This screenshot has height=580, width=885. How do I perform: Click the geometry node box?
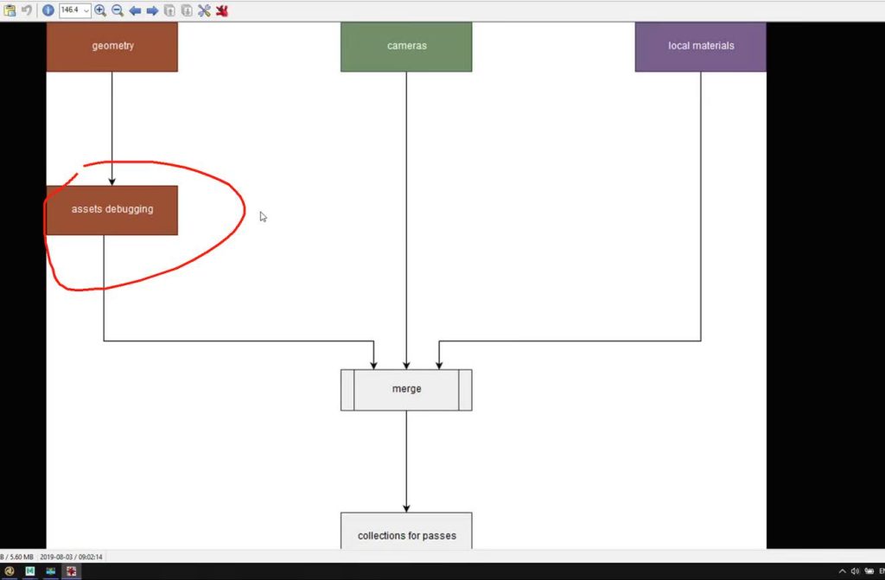(112, 46)
